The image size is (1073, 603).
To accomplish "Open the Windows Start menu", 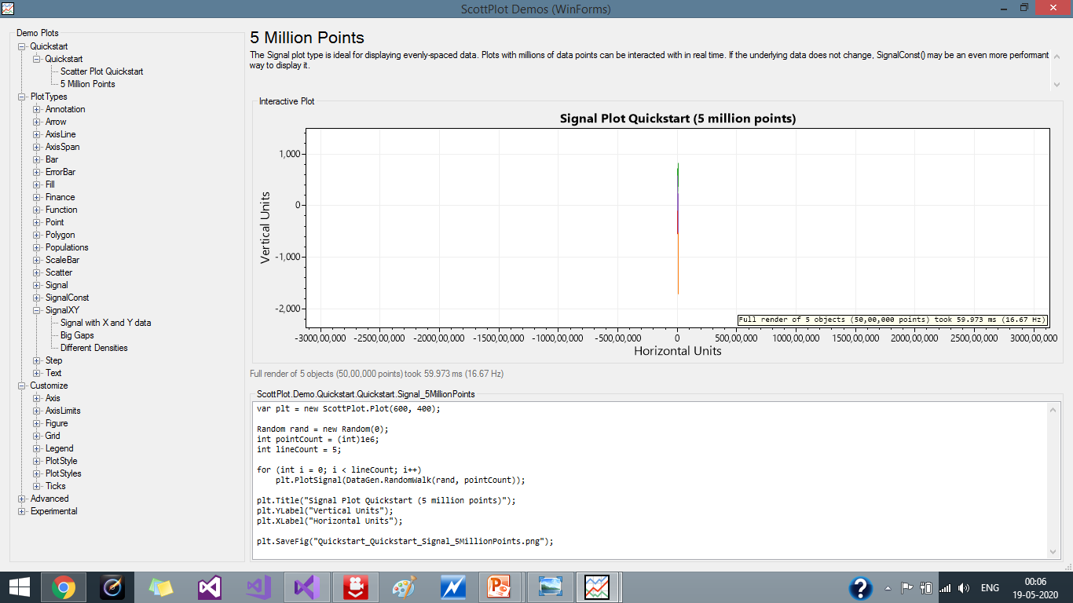I will pos(19,587).
